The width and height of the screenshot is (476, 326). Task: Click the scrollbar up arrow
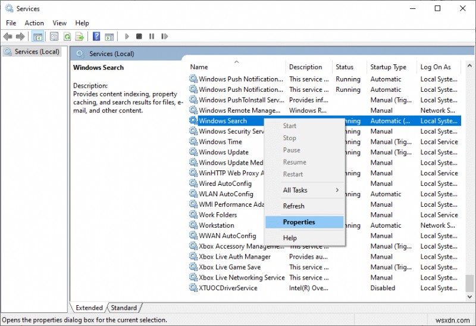(469, 66)
